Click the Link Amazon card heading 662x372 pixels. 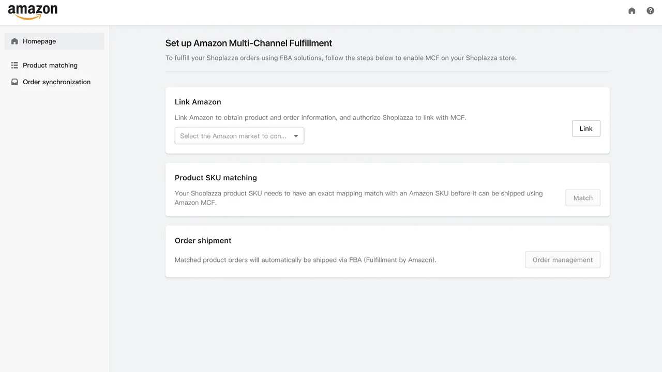[198, 102]
